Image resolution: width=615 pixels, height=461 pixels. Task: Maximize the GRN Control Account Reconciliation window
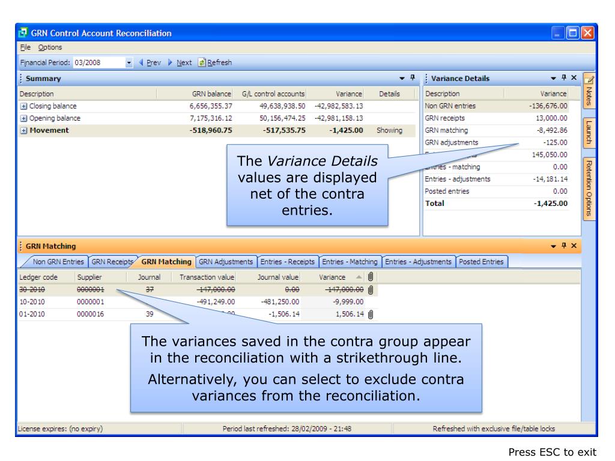pyautogui.click(x=572, y=33)
